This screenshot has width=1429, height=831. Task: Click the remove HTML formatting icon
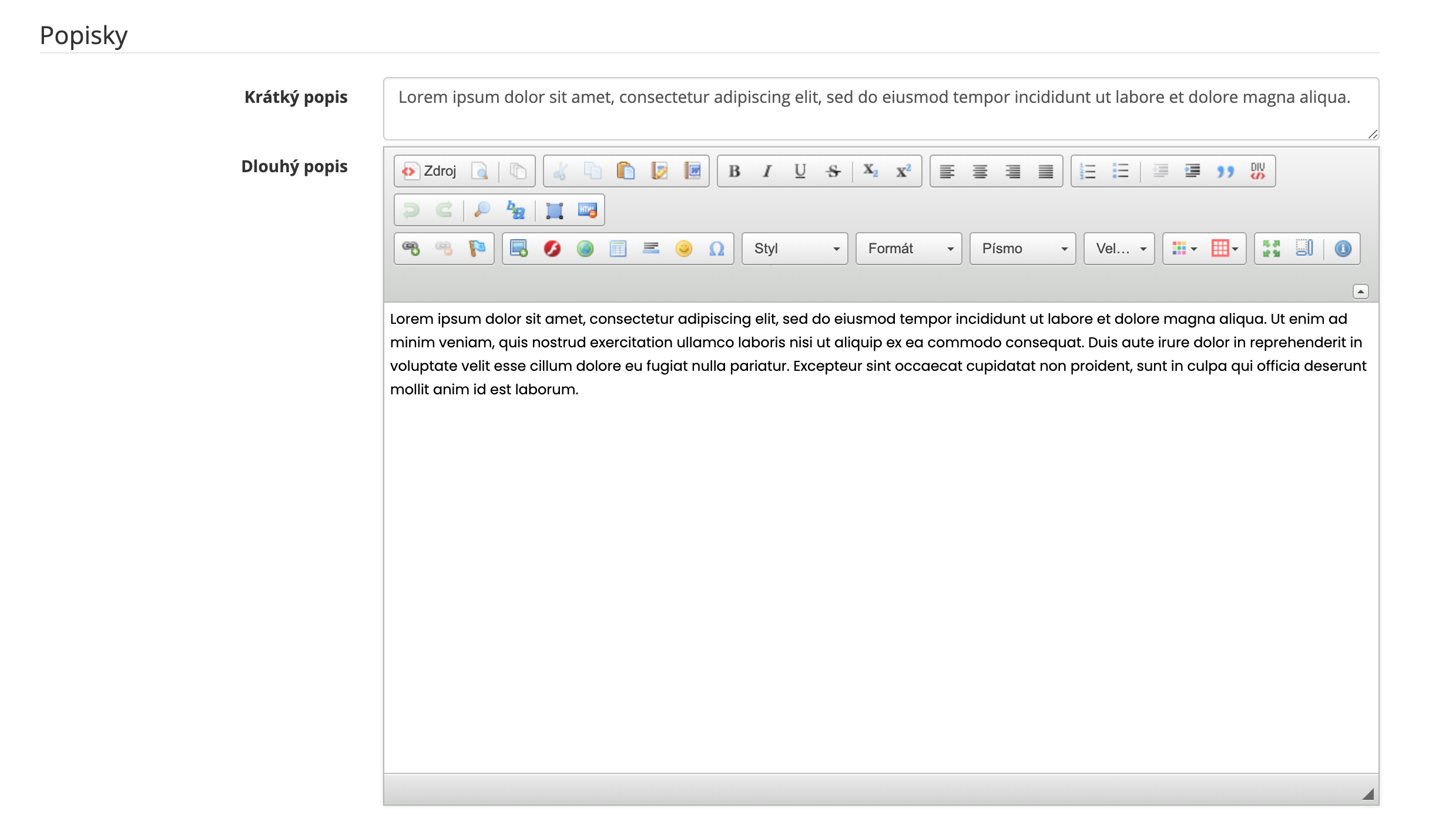(x=588, y=210)
